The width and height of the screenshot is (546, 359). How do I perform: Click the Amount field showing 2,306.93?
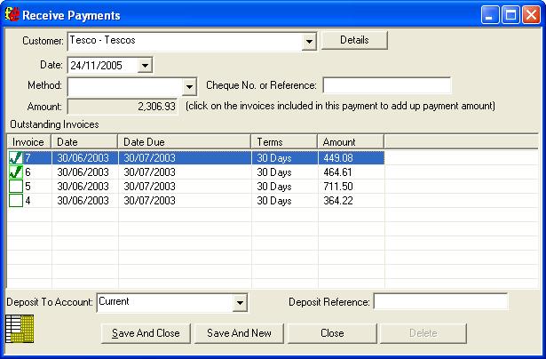[123, 107]
